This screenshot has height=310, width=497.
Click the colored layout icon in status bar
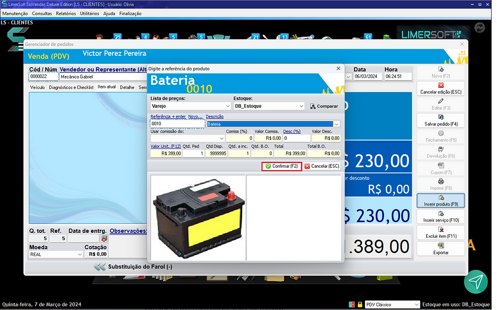(x=351, y=304)
